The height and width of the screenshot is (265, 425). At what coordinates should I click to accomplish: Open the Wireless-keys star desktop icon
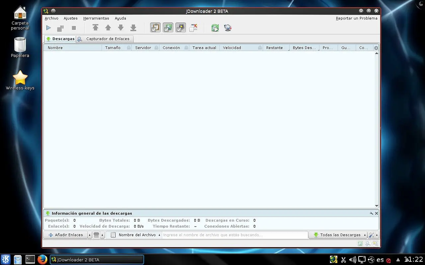point(20,80)
